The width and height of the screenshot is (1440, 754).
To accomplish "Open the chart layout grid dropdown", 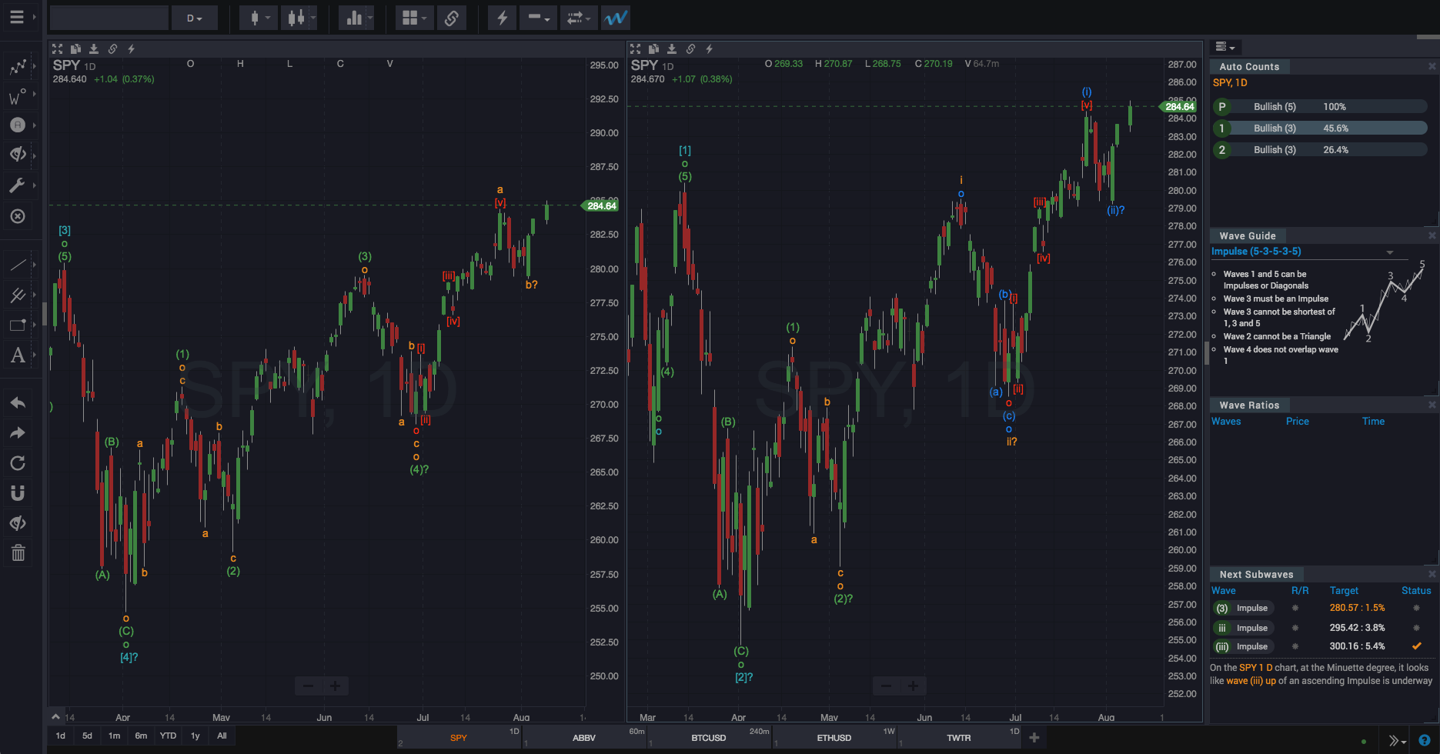I will pyautogui.click(x=414, y=18).
